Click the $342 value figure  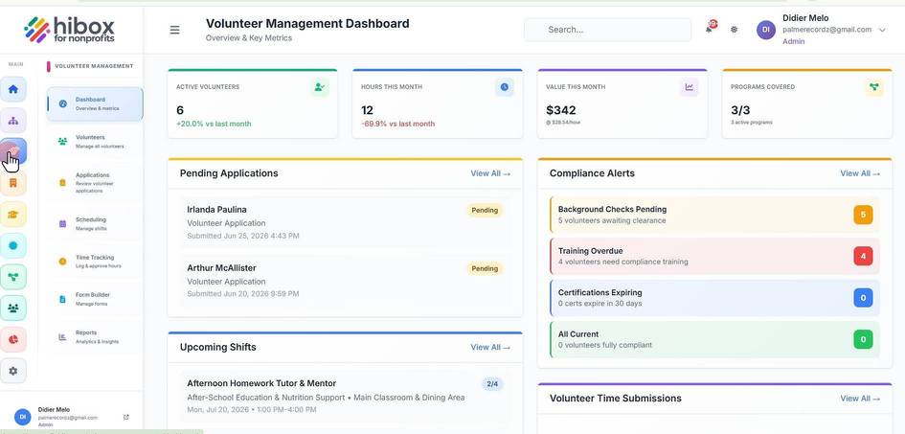tap(560, 110)
